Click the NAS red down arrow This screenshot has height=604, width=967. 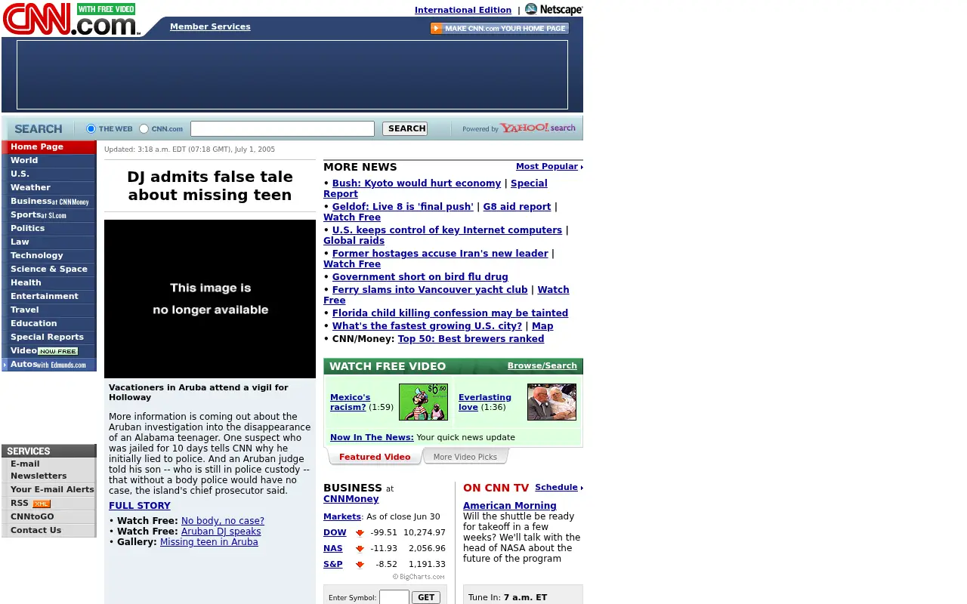click(360, 549)
